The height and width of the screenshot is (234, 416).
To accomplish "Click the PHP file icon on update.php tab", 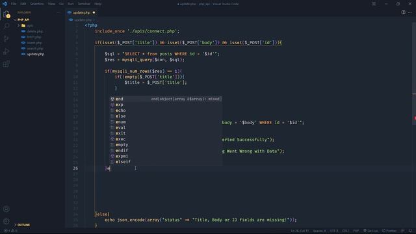I will tap(70, 12).
